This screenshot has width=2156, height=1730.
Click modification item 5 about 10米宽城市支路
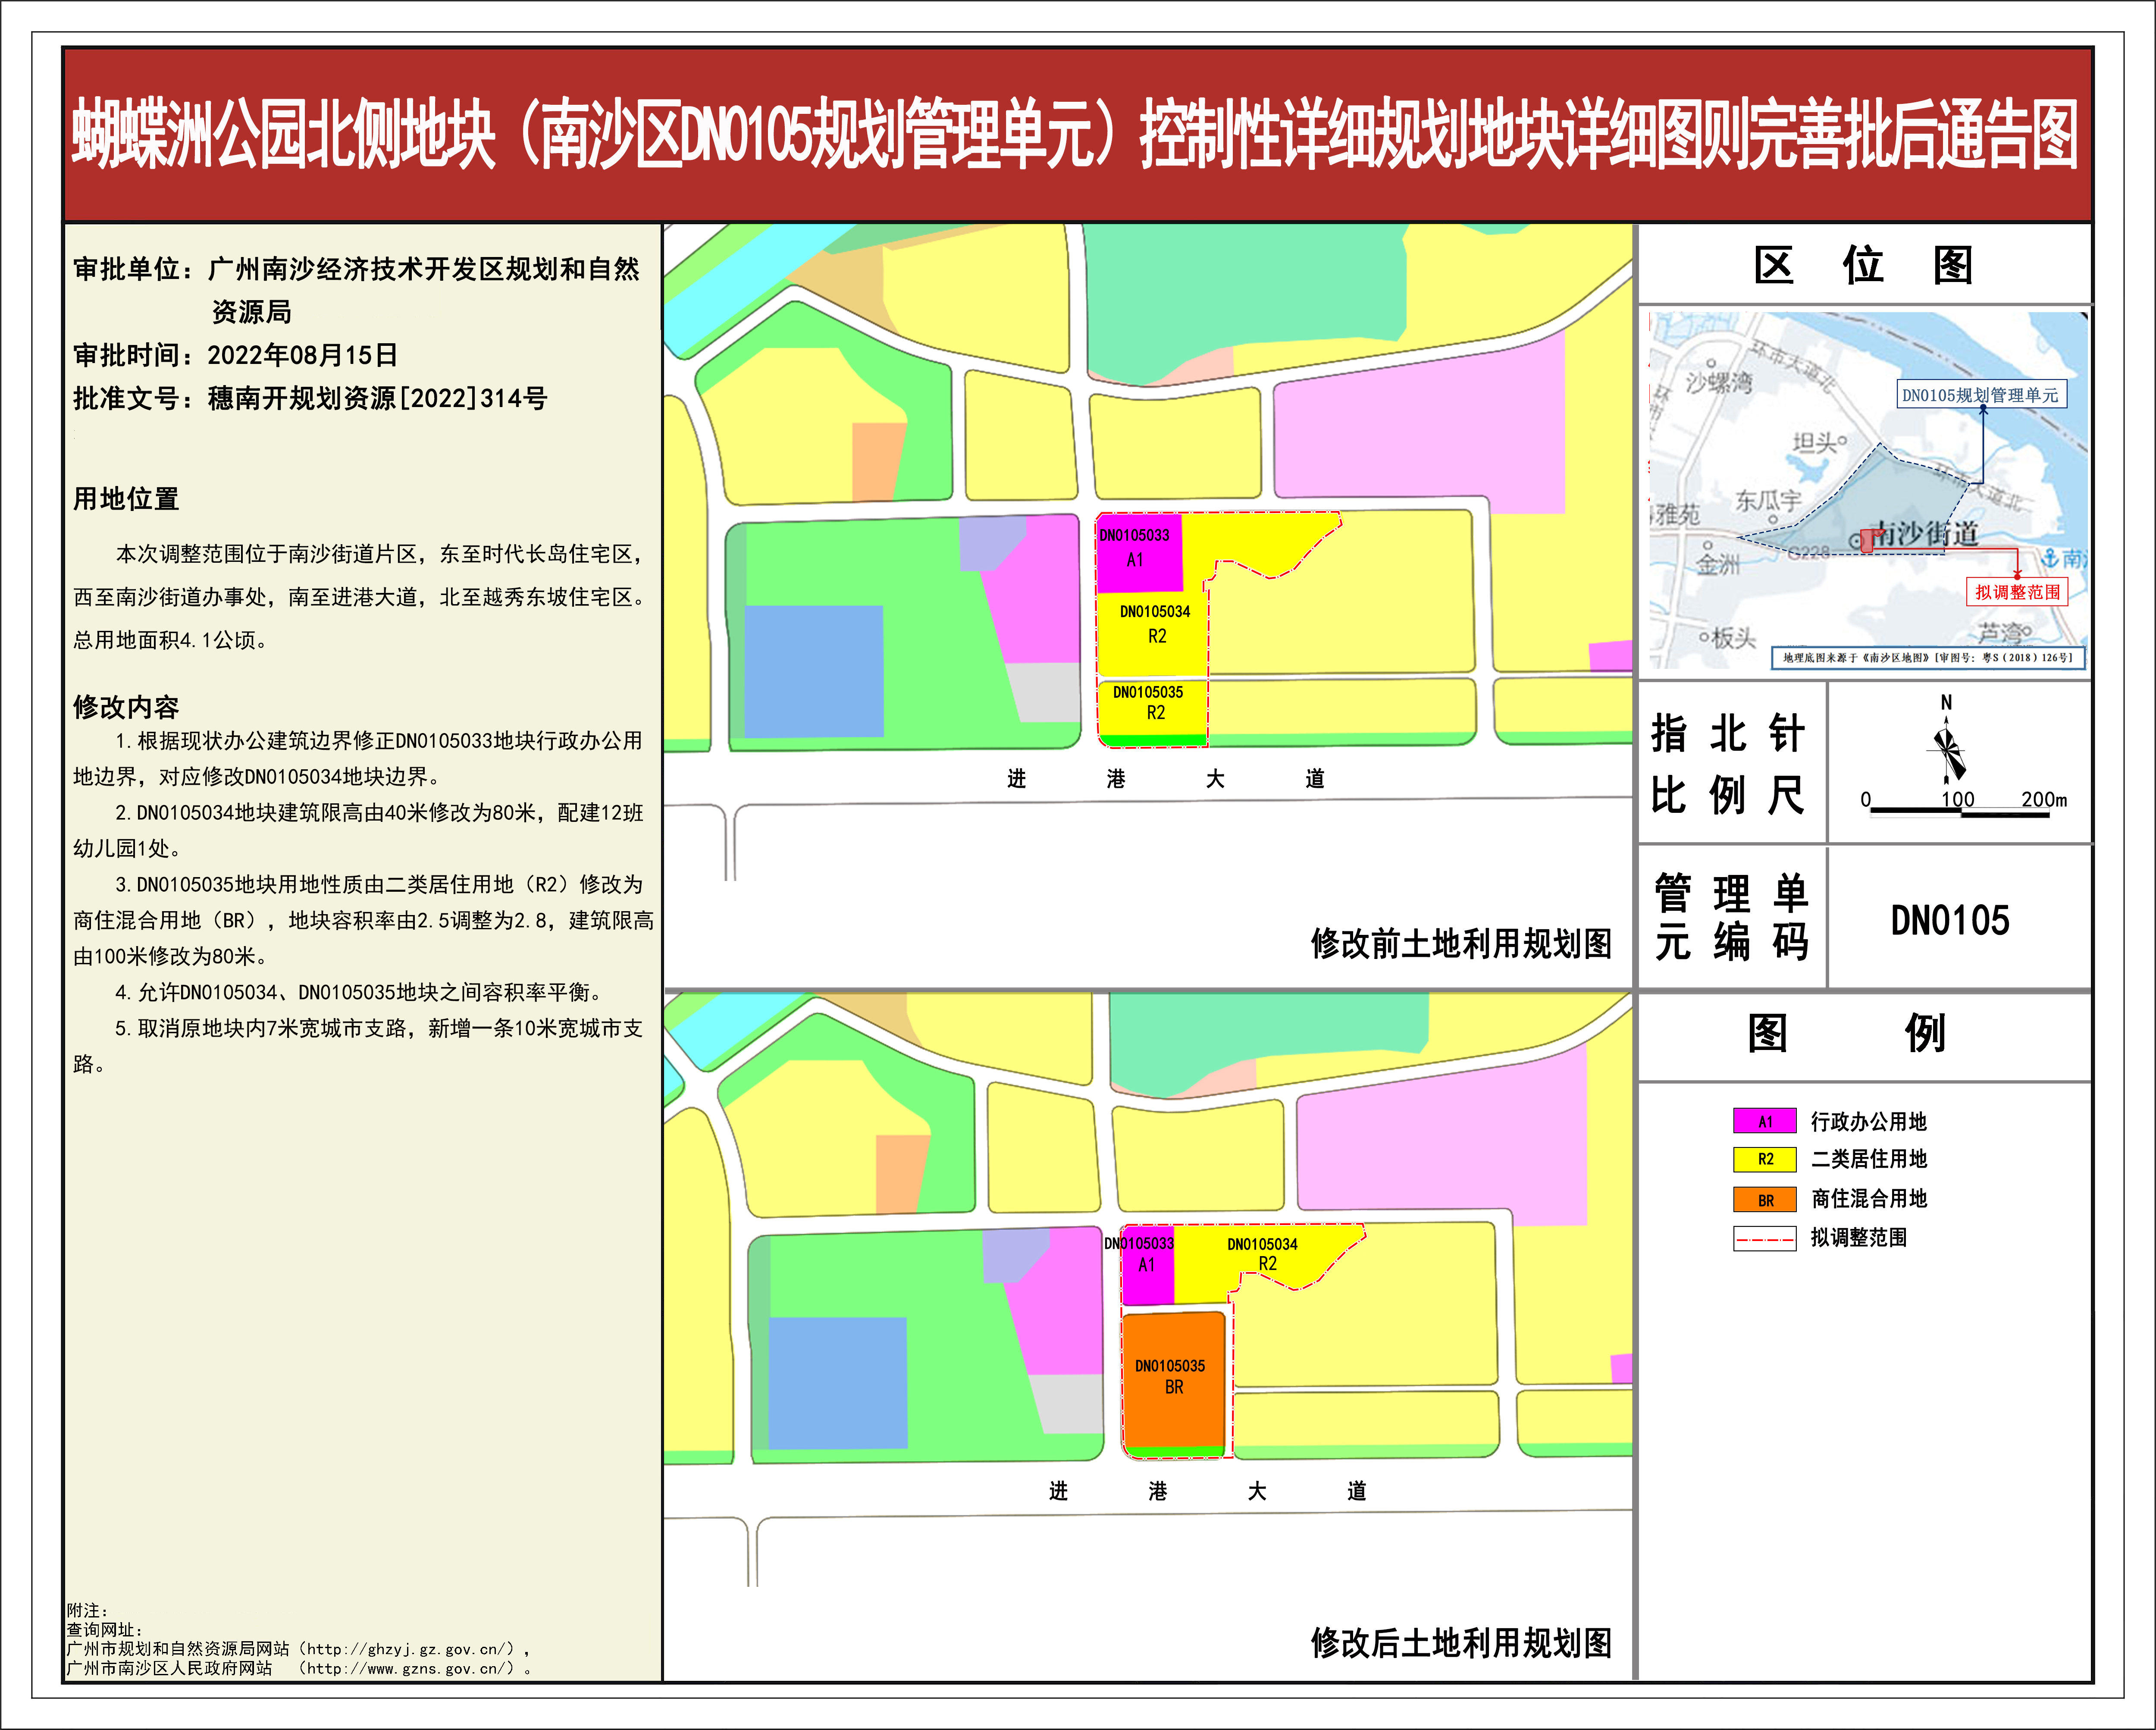358,1046
